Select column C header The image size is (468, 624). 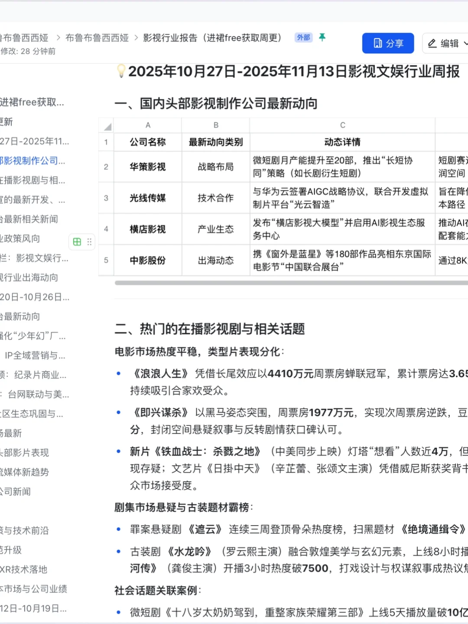tap(342, 125)
